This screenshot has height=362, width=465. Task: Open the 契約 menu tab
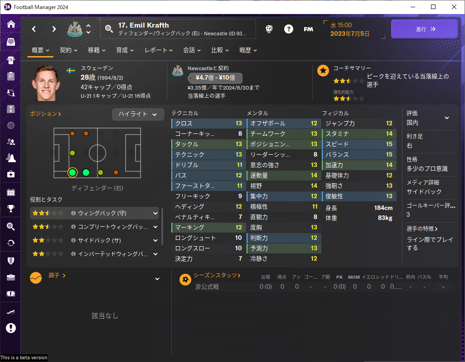point(68,50)
